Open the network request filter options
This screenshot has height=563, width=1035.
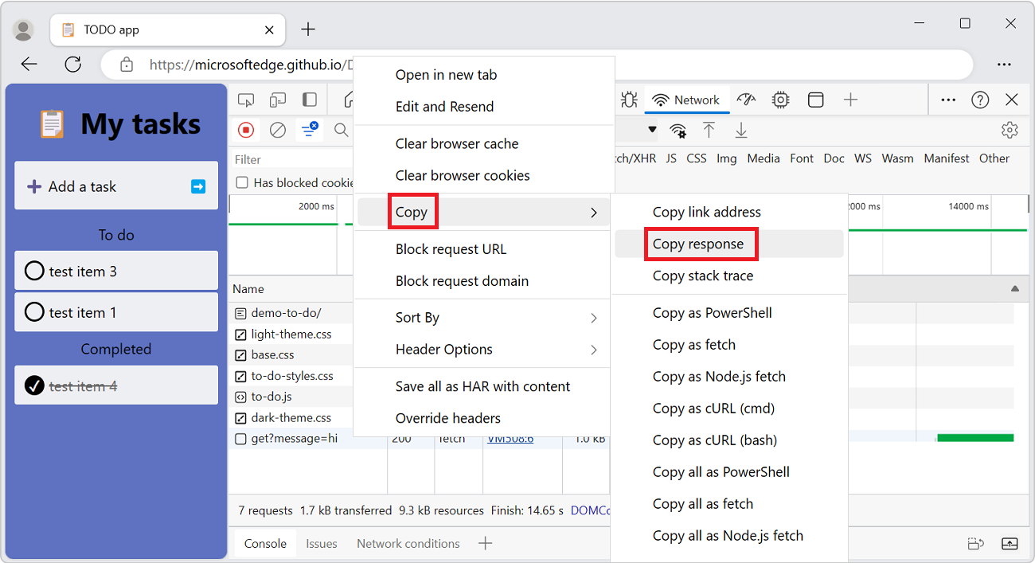(x=309, y=130)
